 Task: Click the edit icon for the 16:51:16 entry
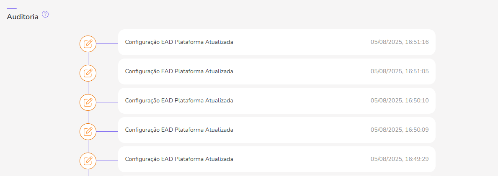88,43
